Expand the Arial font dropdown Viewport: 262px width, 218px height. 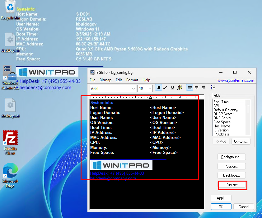pos(133,89)
